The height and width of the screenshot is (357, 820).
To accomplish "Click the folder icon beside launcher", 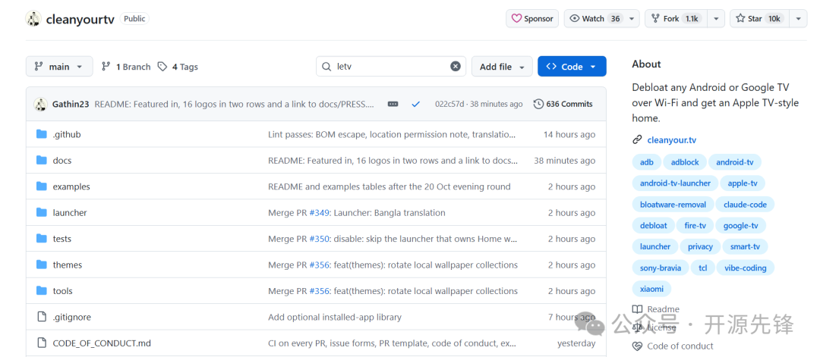I will click(42, 212).
